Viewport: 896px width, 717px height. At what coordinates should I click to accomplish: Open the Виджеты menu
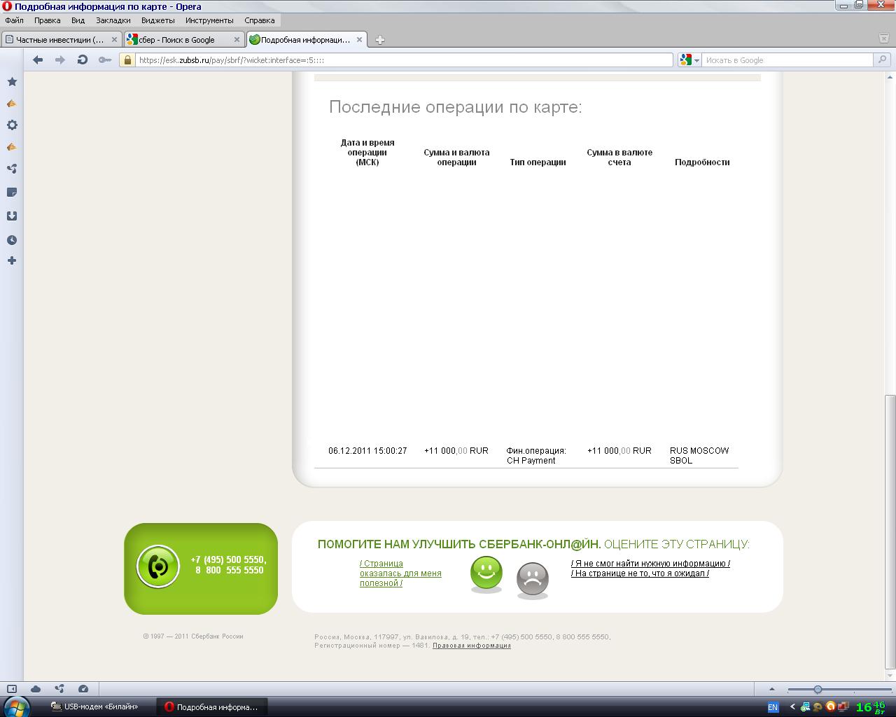click(x=157, y=20)
